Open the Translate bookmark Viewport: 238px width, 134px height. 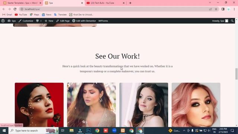60,15
